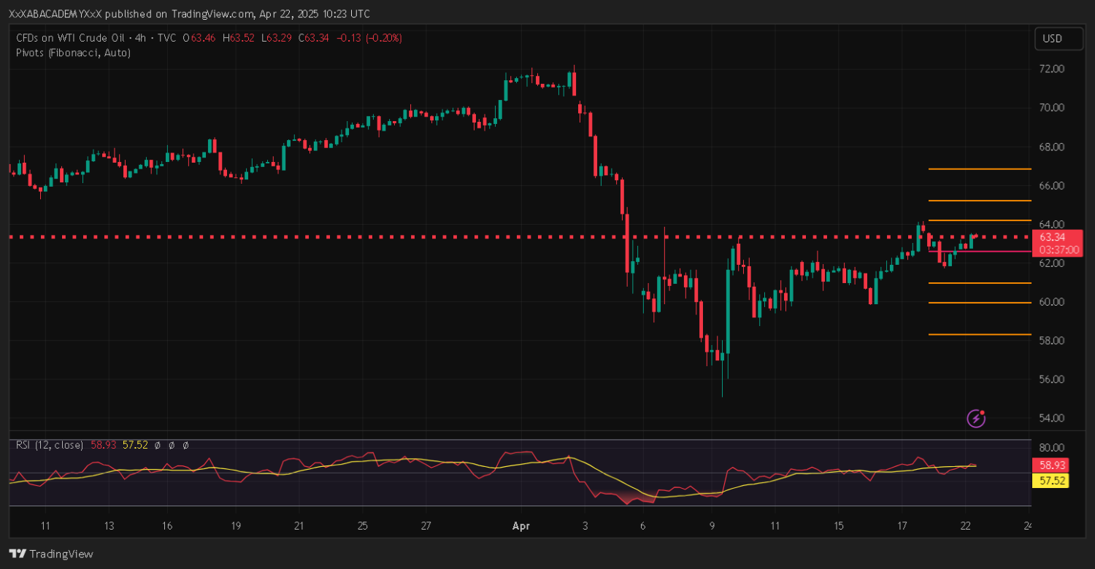
Task: Click the red 58.93 RSI value tag
Action: [x=1052, y=465]
